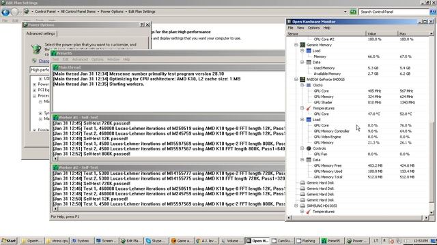Click the Max column header
The height and width of the screenshot is (245, 437).
point(413,33)
